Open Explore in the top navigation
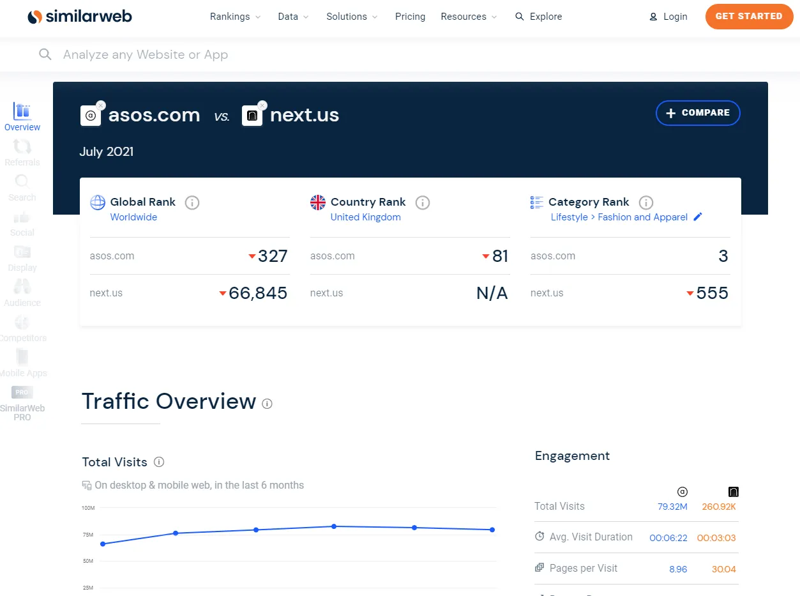800x596 pixels. pyautogui.click(x=539, y=17)
